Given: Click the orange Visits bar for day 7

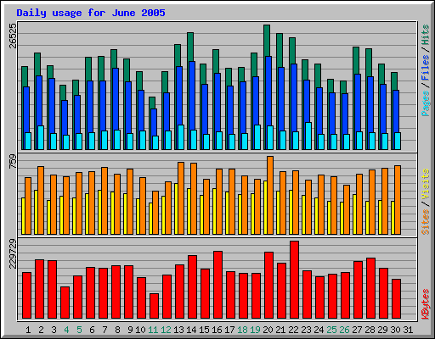Looking at the screenshot, I should pyautogui.click(x=105, y=201).
